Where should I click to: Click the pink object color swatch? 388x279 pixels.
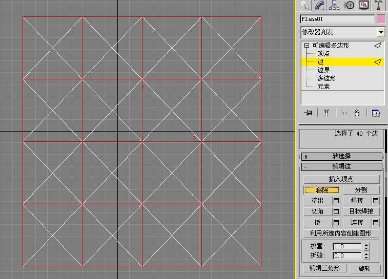(381, 19)
